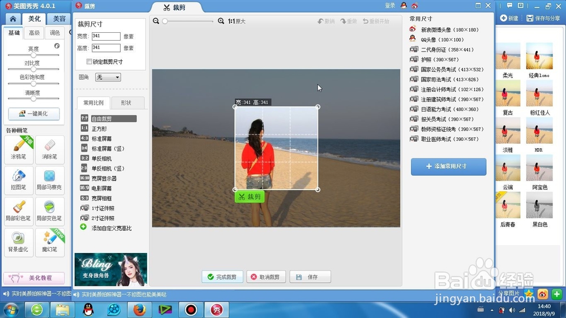Adjust the 亮度 brightness slider

coord(33,55)
